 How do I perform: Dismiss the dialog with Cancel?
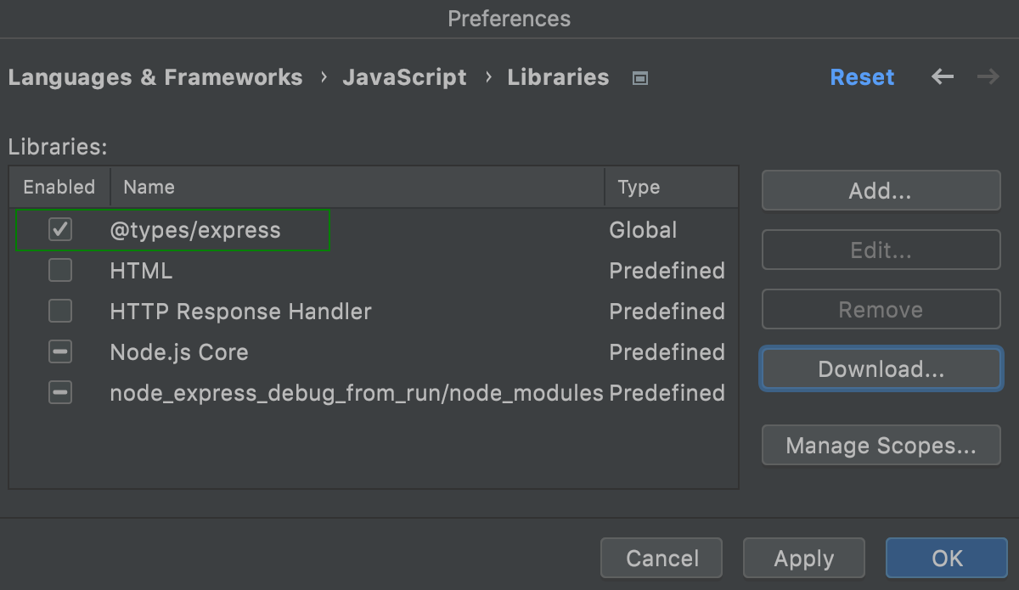662,558
